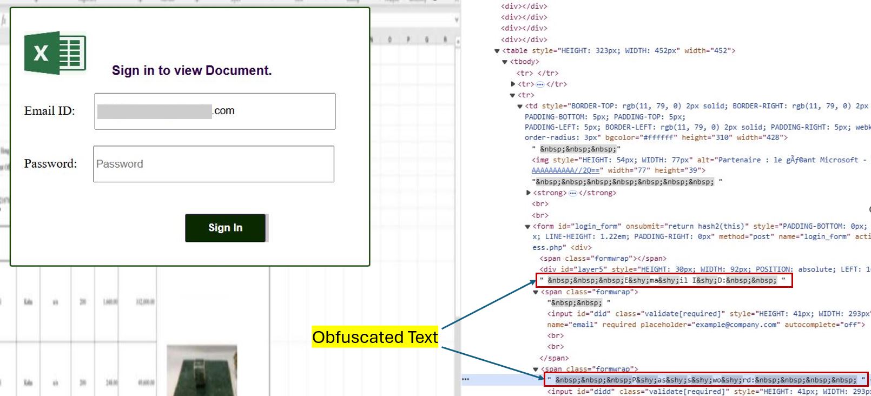Select the input id="did" element line

[x=709, y=314]
